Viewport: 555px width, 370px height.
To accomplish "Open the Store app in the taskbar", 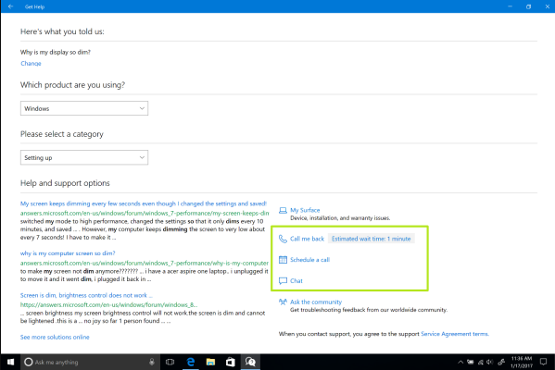I will (231, 362).
